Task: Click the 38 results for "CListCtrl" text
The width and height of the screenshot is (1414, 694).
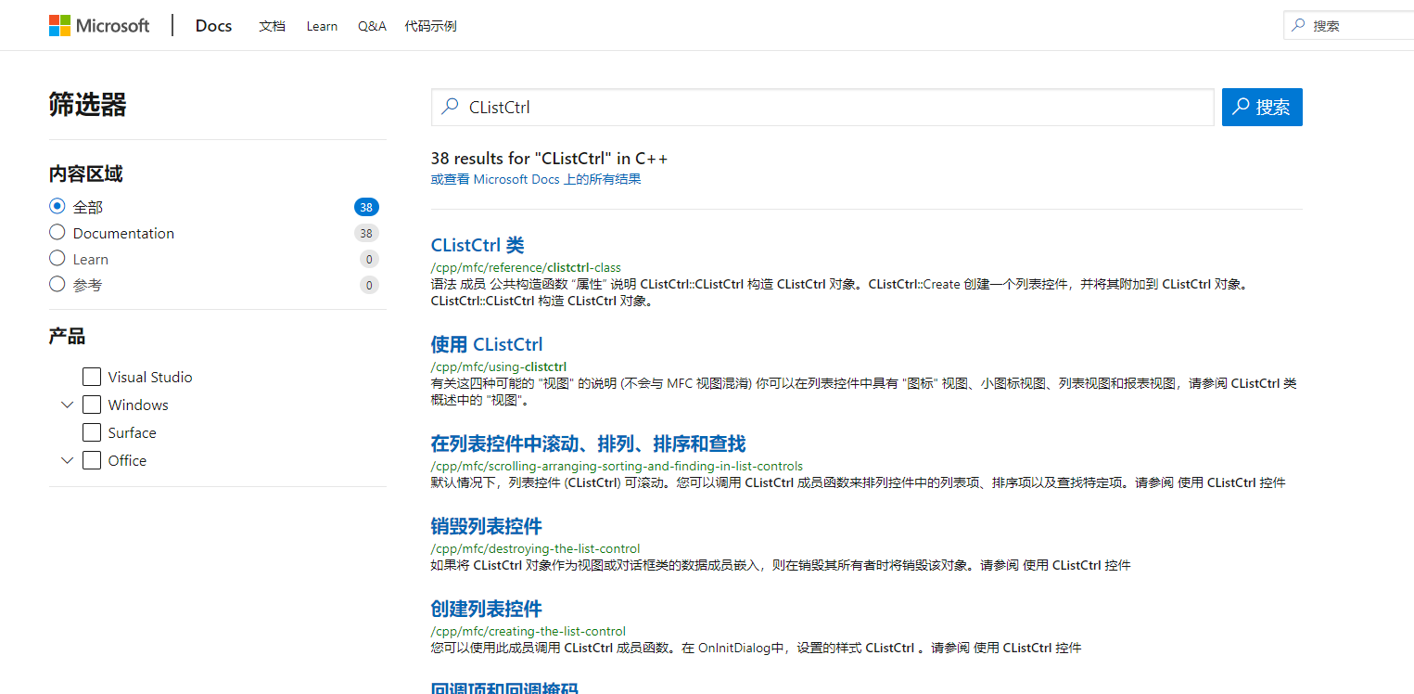Action: pyautogui.click(x=549, y=159)
